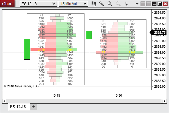
Task: Maximize the chart window
Action: coord(160,4)
